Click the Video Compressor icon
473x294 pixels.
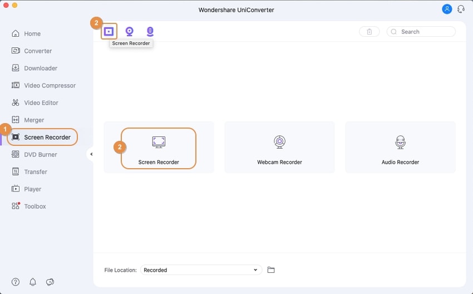16,85
